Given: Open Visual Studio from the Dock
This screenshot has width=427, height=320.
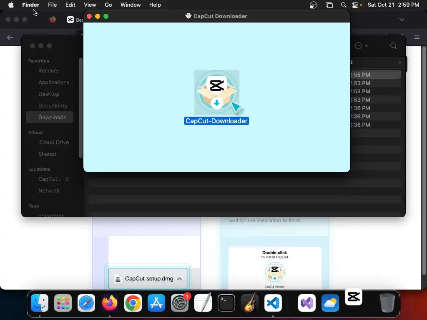Looking at the screenshot, I should pyautogui.click(x=306, y=303).
